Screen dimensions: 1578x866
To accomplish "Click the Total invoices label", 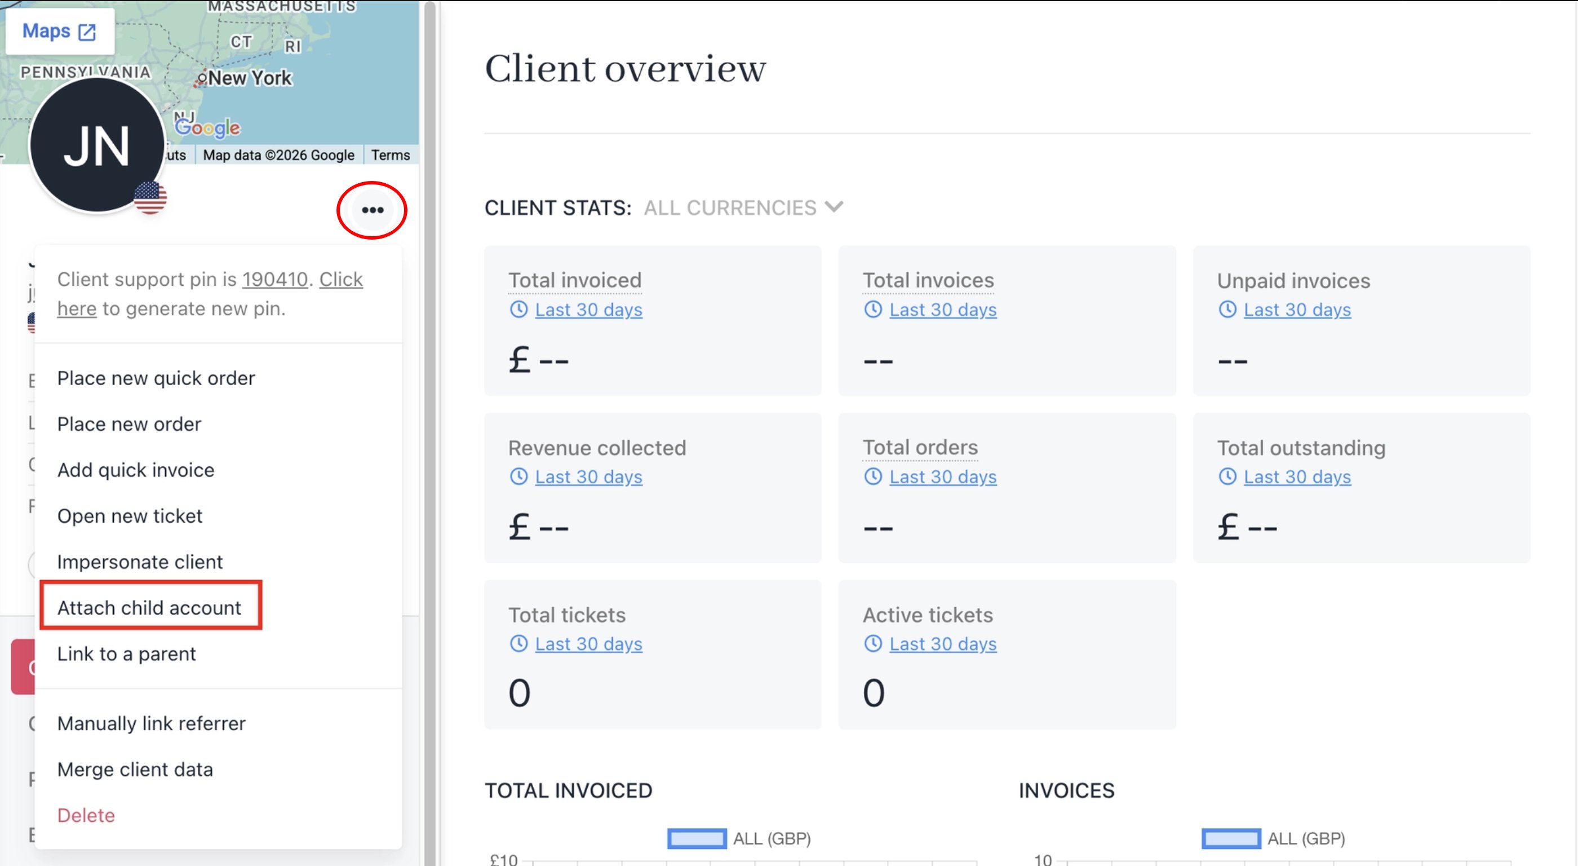I will click(928, 281).
